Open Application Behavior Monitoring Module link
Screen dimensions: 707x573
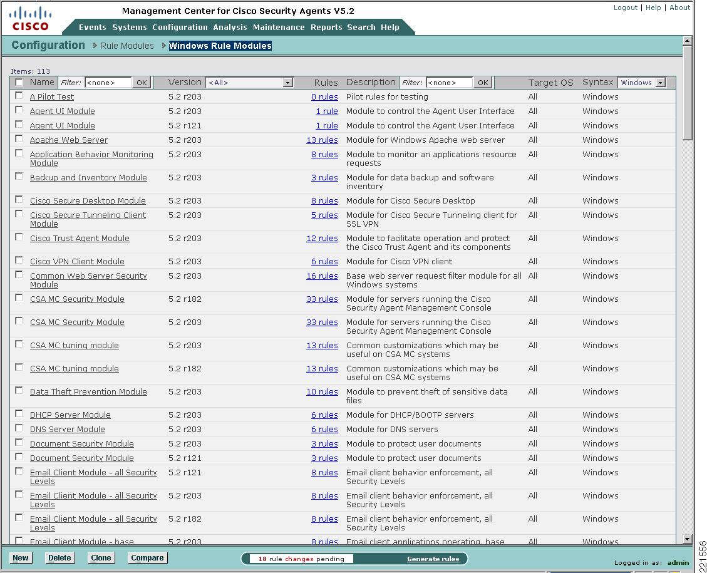point(91,158)
